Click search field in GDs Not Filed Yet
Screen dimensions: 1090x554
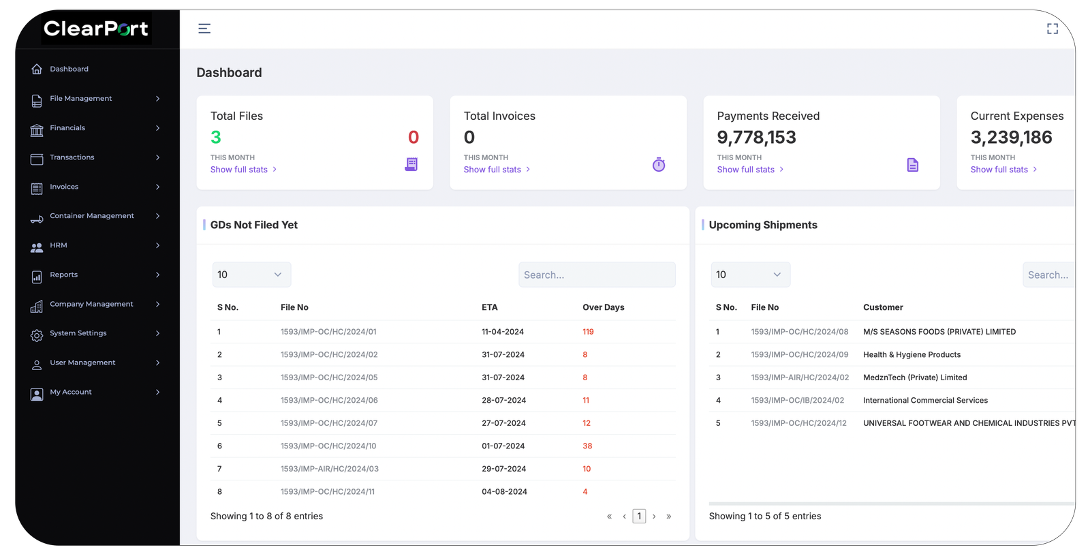pyautogui.click(x=597, y=275)
